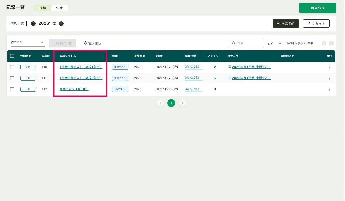
Task: Open the 50件 page size dropdown
Action: (x=275, y=44)
